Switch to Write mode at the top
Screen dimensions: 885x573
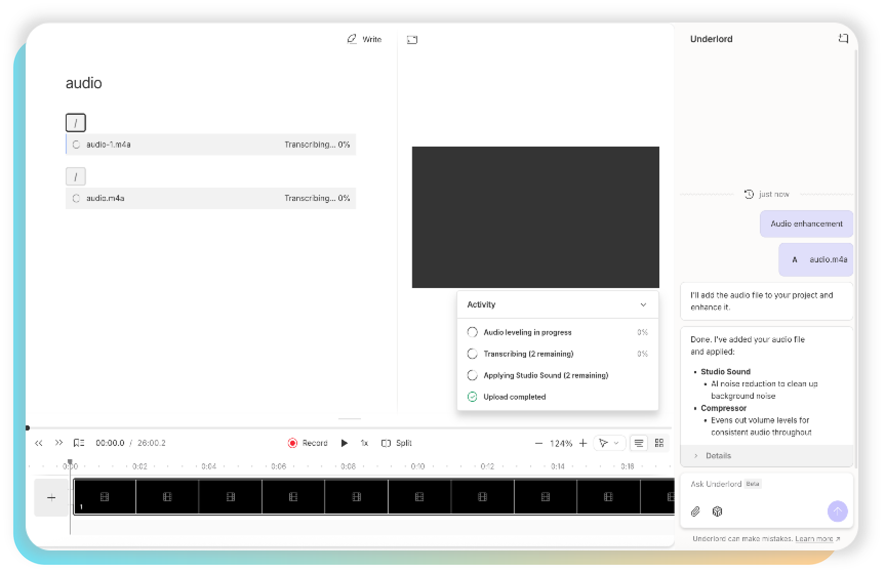pos(365,39)
